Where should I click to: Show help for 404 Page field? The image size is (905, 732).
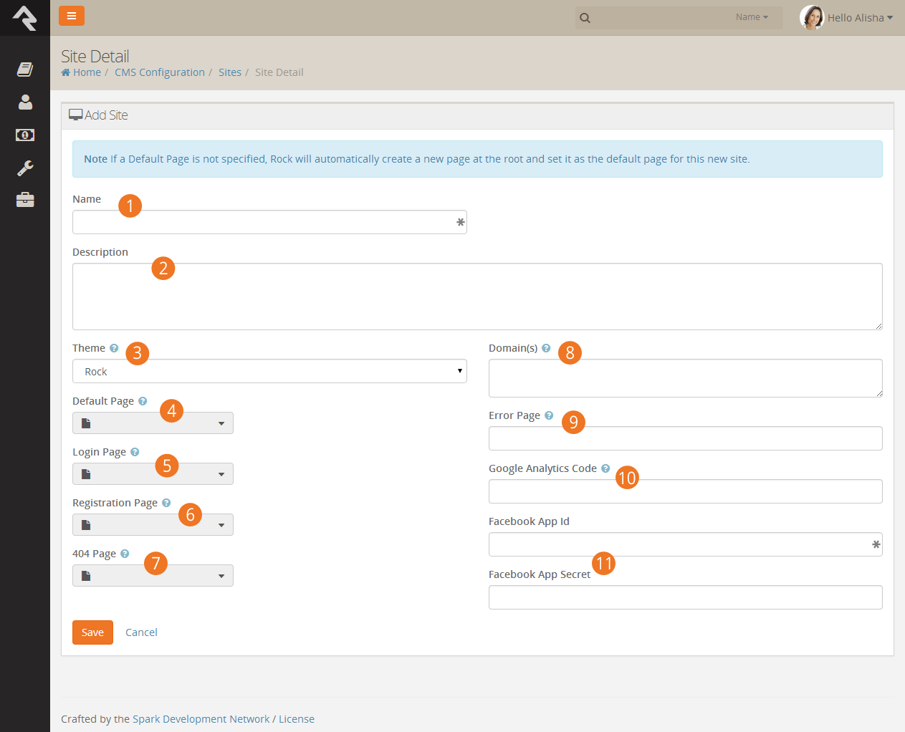(x=125, y=554)
